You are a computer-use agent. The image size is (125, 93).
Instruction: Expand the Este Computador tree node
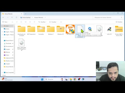(2, 73)
